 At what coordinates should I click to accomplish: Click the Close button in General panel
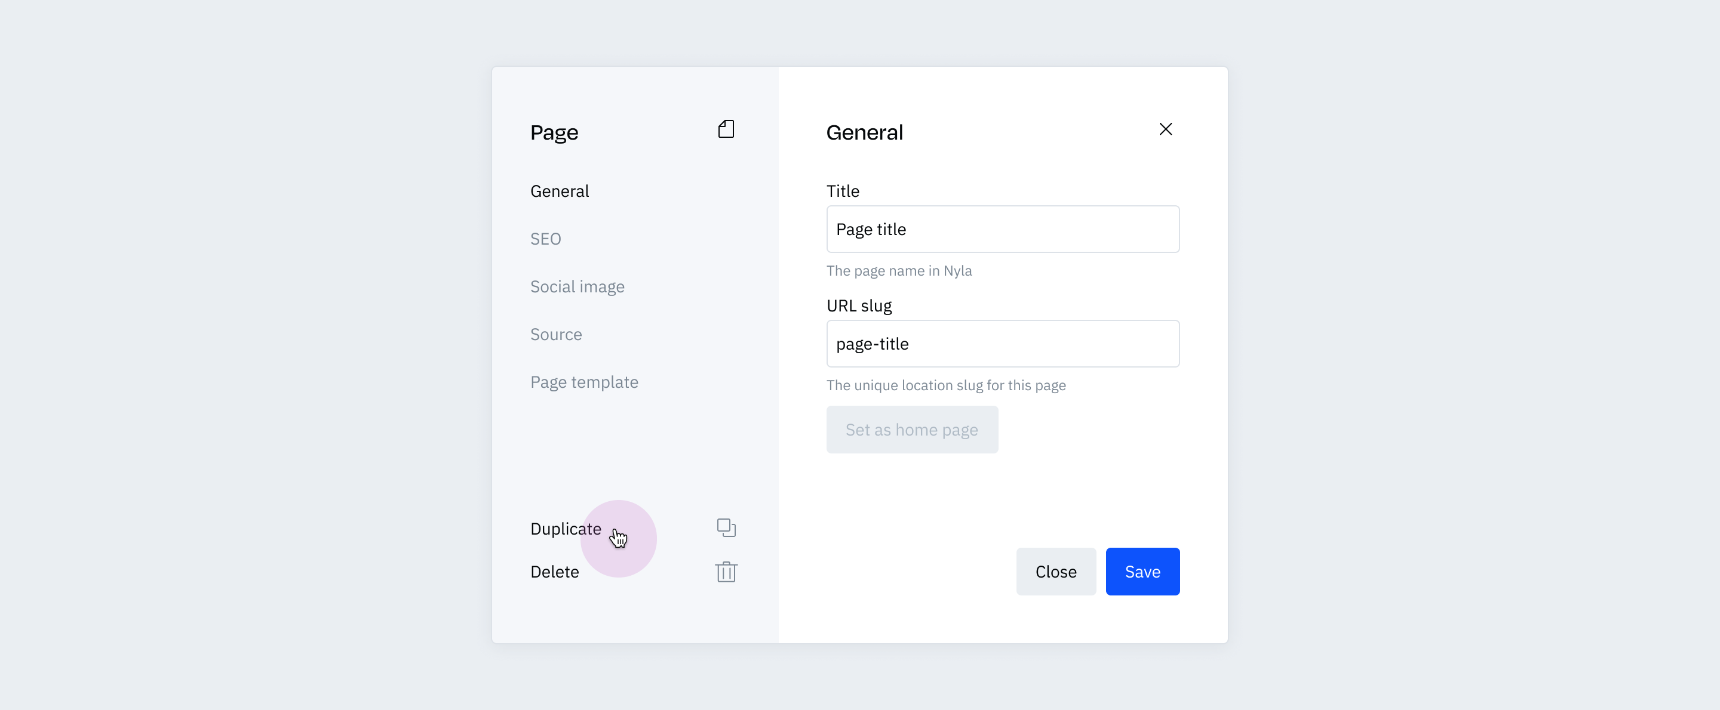pyautogui.click(x=1055, y=571)
